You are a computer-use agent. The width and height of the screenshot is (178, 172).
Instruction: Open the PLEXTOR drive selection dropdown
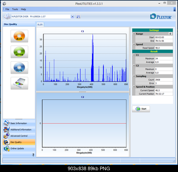72,16
